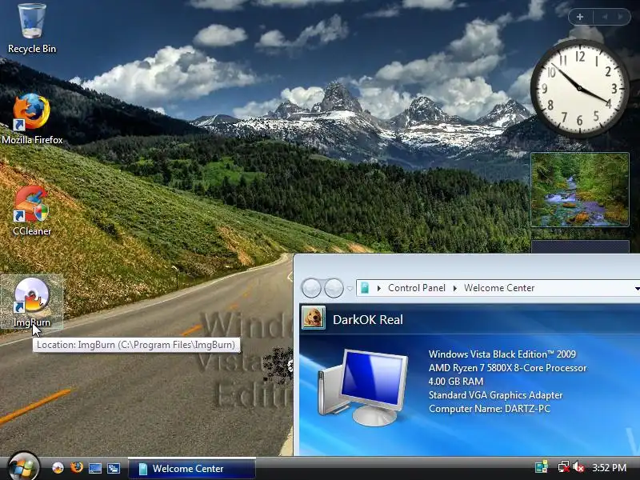Select the CCleaner desktop shortcut
The width and height of the screenshot is (640, 480).
pyautogui.click(x=32, y=210)
